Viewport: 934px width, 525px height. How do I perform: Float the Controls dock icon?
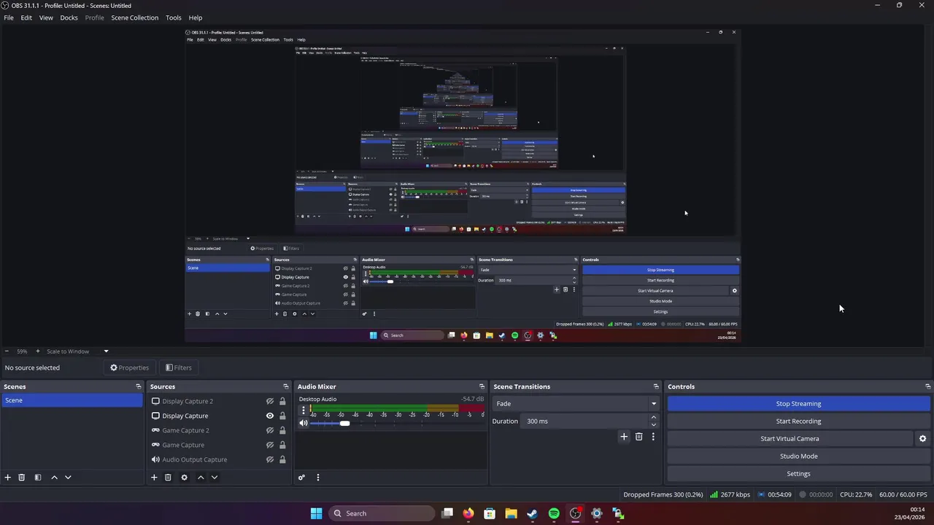point(927,386)
